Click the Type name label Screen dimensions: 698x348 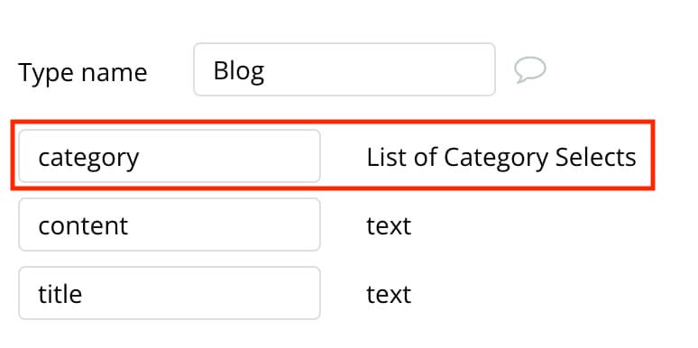click(x=83, y=72)
